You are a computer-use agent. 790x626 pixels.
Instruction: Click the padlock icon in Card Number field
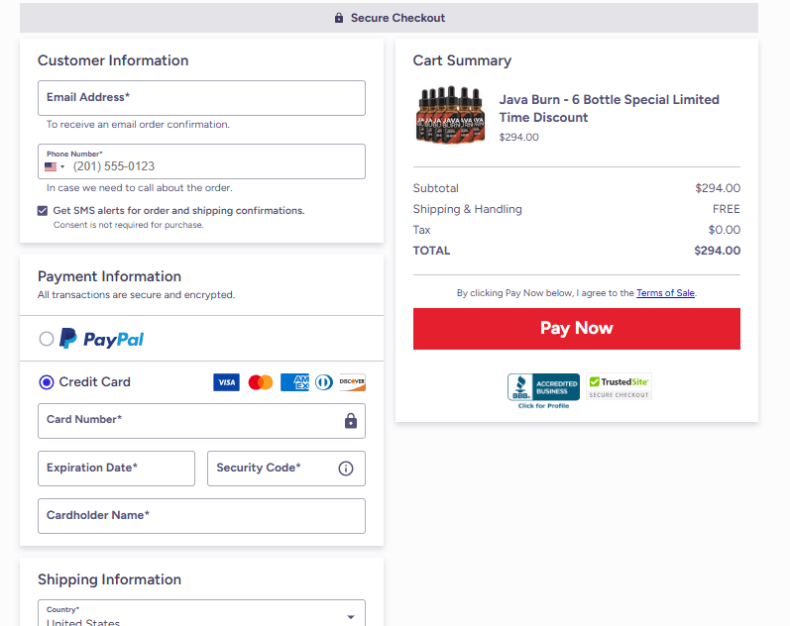(351, 421)
